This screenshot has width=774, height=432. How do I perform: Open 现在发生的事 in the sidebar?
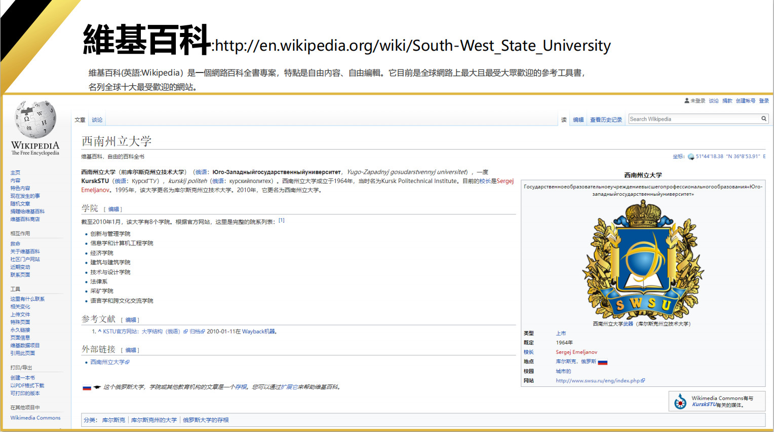pos(25,196)
